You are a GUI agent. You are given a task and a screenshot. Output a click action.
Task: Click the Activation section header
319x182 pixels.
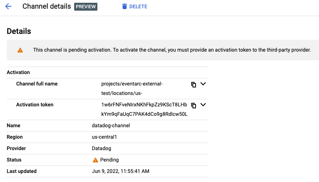pos(19,72)
